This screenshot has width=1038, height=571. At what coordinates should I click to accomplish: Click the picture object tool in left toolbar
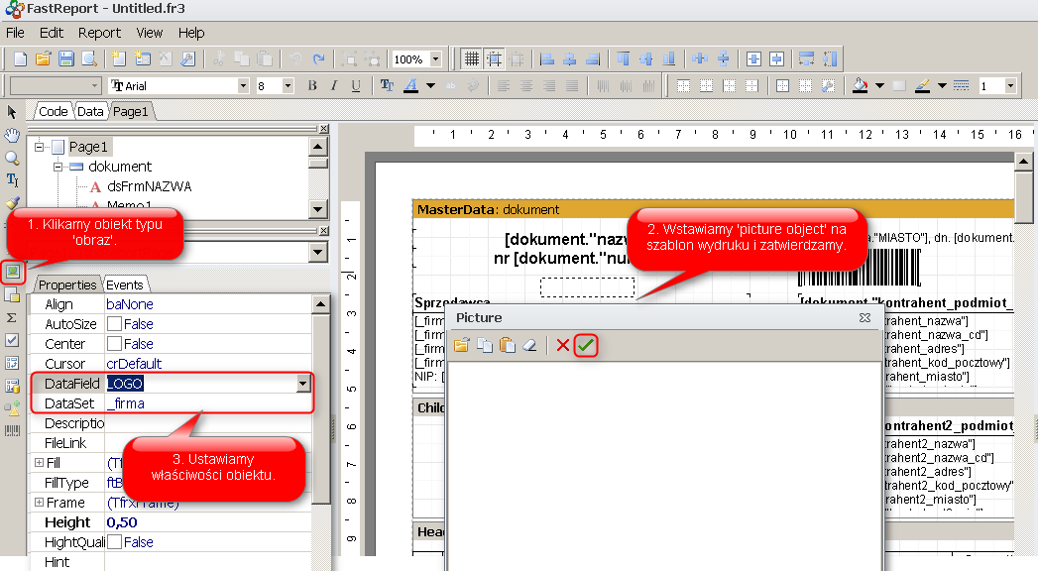point(13,271)
